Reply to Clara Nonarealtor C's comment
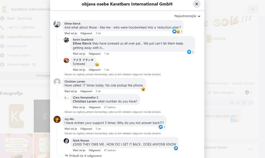The image size is (265, 158). (x=95, y=107)
